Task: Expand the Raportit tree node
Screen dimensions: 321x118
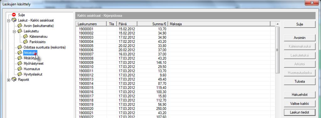Action: point(8,80)
